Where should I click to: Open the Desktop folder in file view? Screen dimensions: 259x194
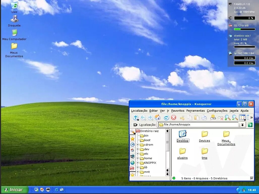[182, 136]
